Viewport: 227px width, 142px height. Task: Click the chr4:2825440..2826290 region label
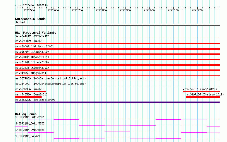pyautogui.click(x=31, y=5)
